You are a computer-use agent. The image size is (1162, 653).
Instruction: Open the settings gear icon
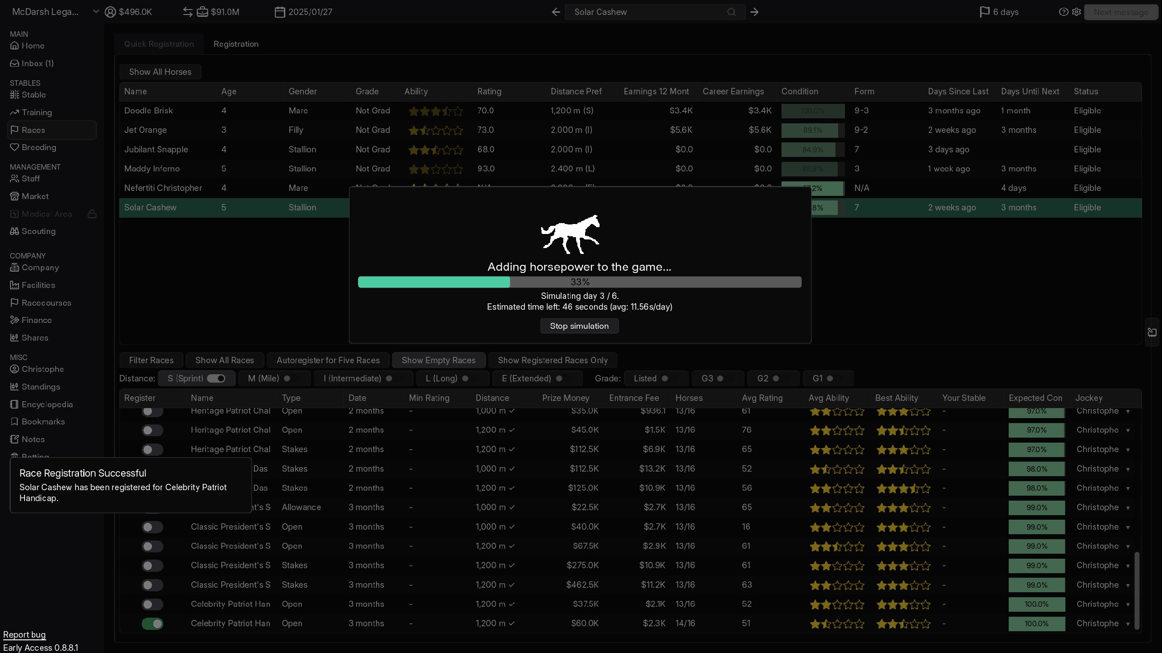(1076, 12)
